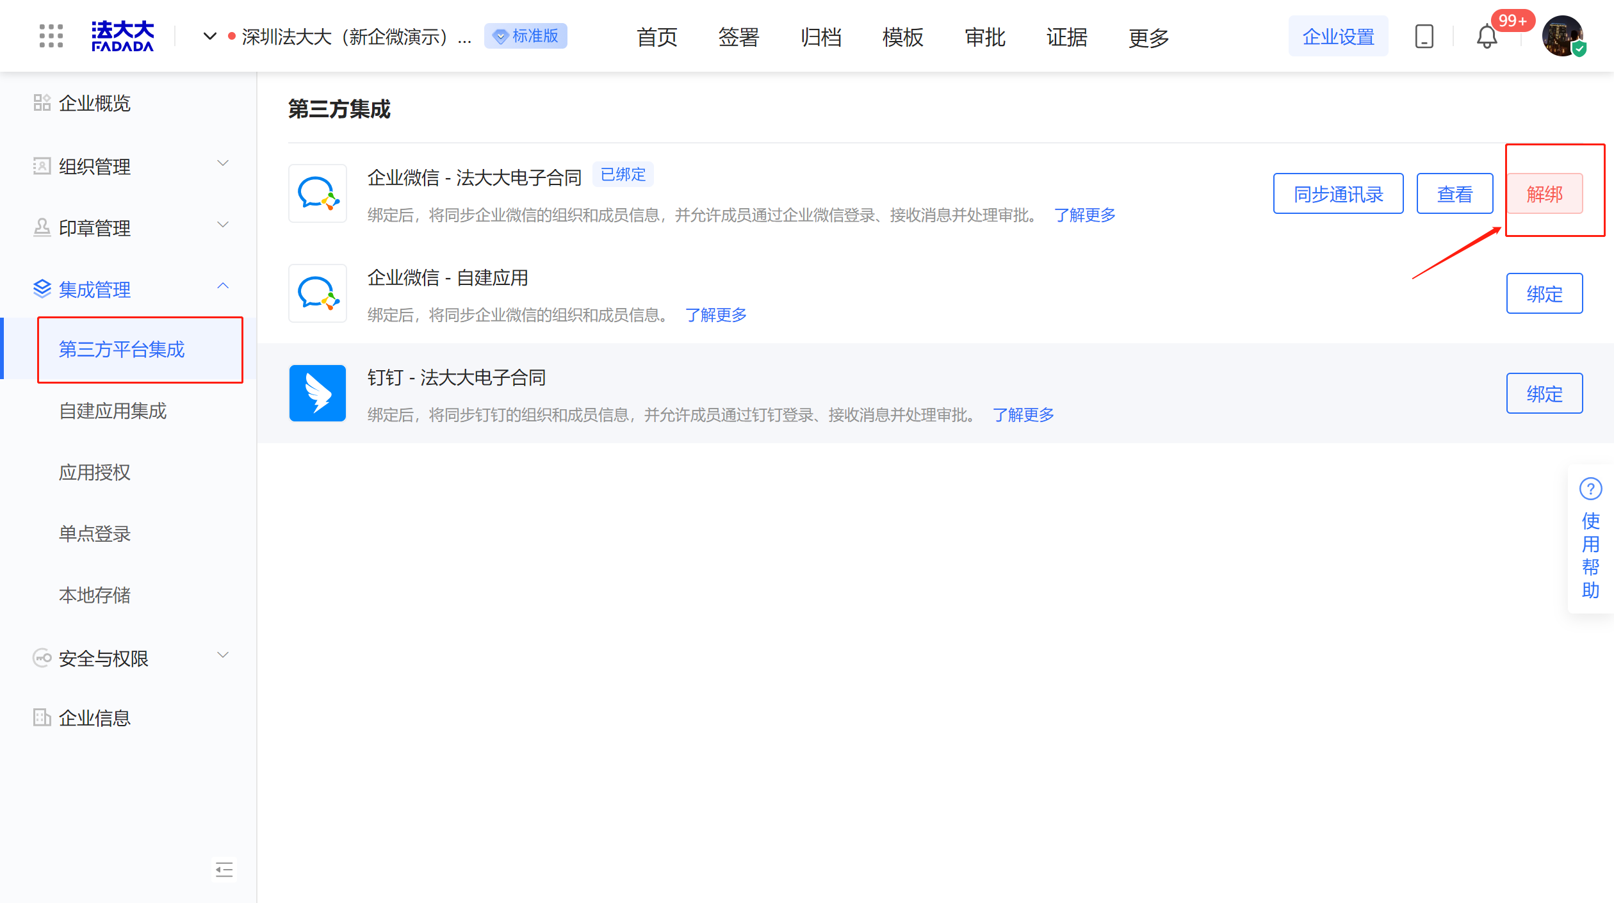Click the 查看 button
Image resolution: width=1614 pixels, height=903 pixels.
(x=1455, y=193)
